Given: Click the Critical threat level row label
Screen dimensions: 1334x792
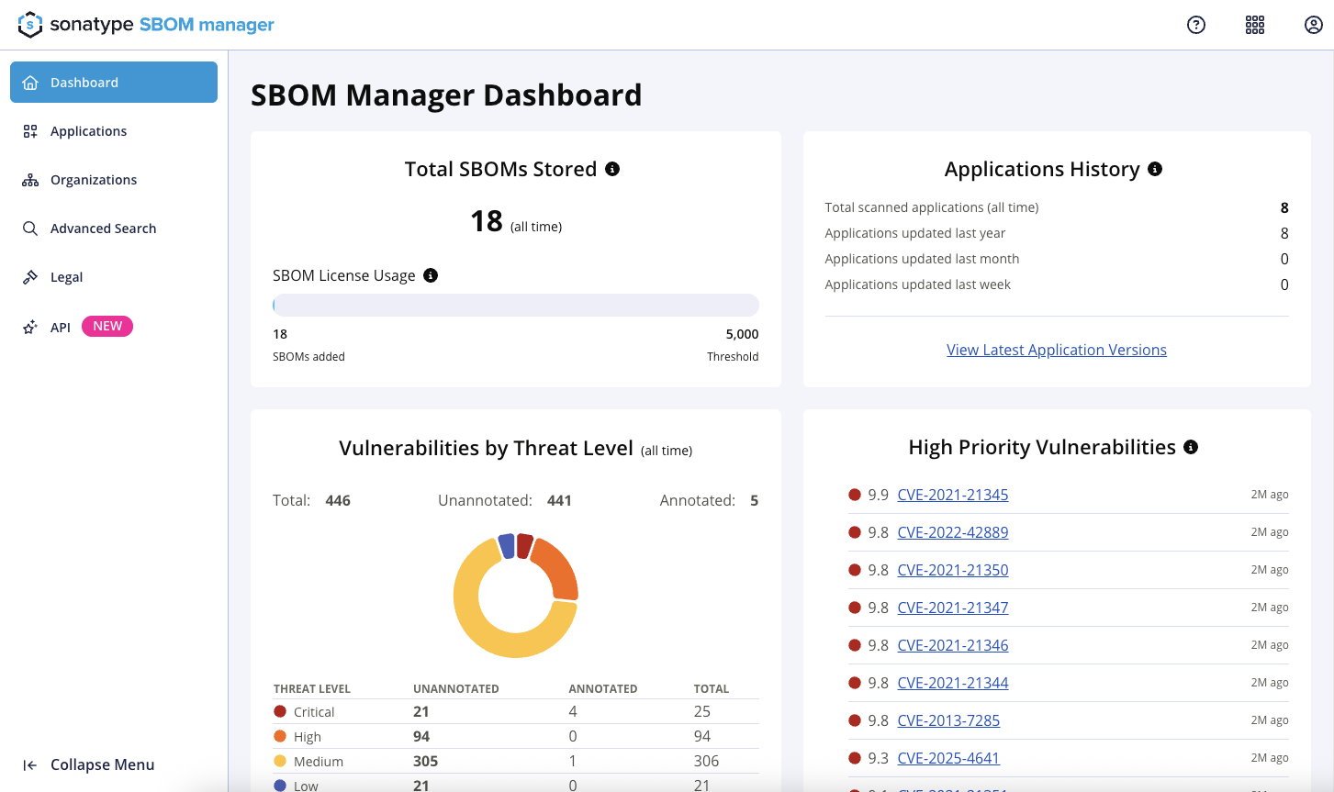Looking at the screenshot, I should click(314, 712).
